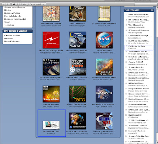
Task: Open National Geographic World Talk cover
Action: coord(78,40)
